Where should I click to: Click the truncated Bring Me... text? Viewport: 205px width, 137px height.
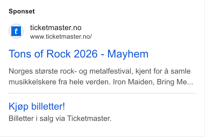(175, 82)
